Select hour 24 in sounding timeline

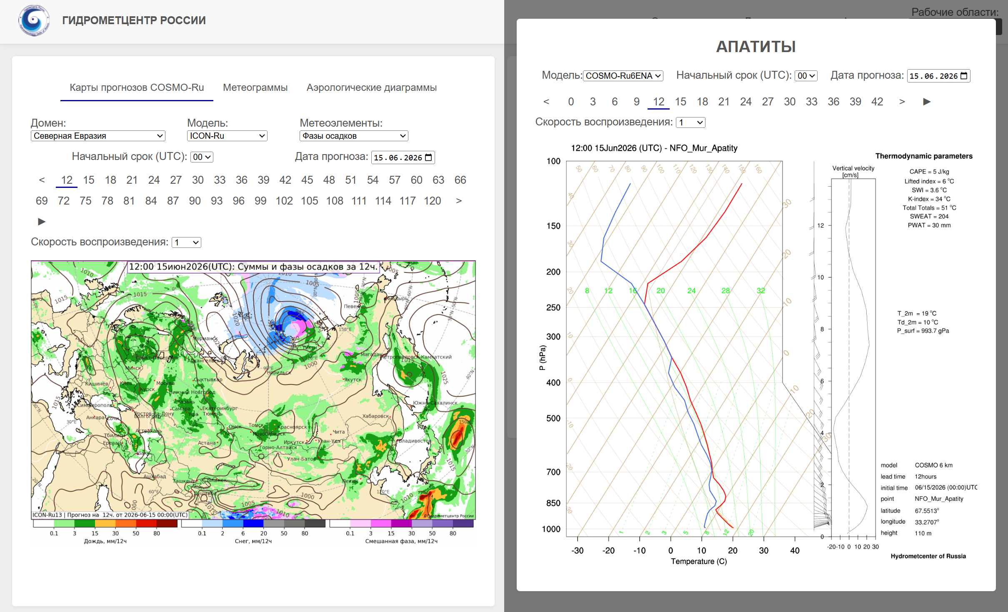[745, 102]
